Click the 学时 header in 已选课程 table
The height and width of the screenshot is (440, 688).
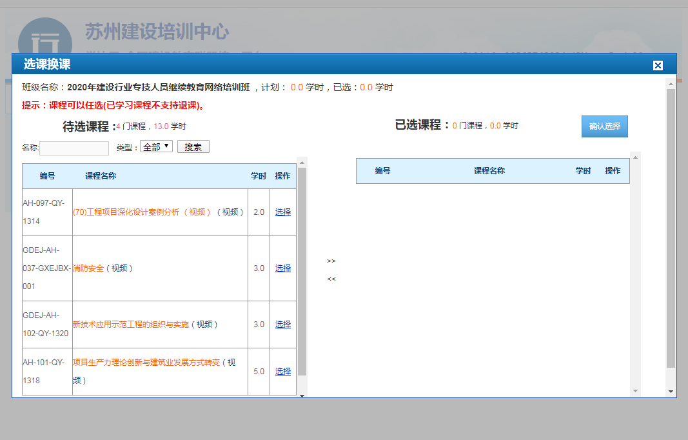[x=583, y=171]
